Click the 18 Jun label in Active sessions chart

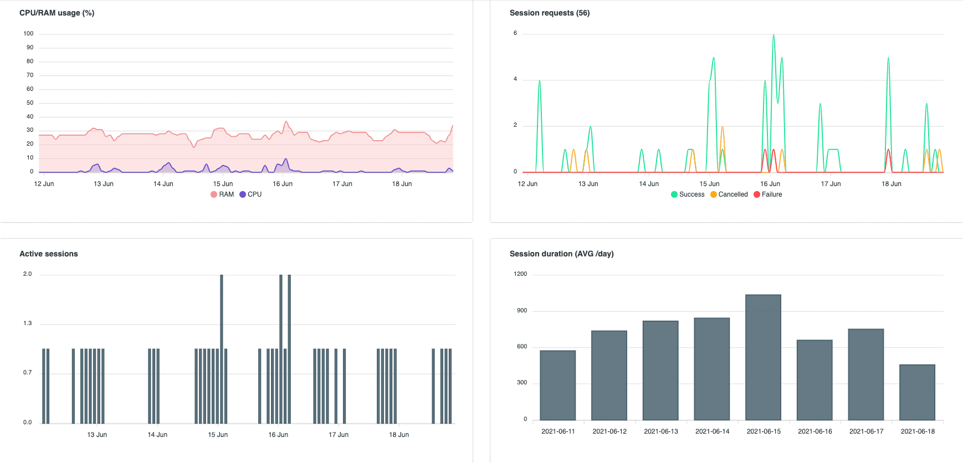[x=399, y=435]
